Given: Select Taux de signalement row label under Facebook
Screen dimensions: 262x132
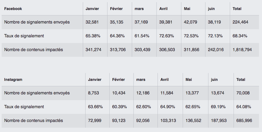Looking at the screenshot, I should [x=24, y=36].
